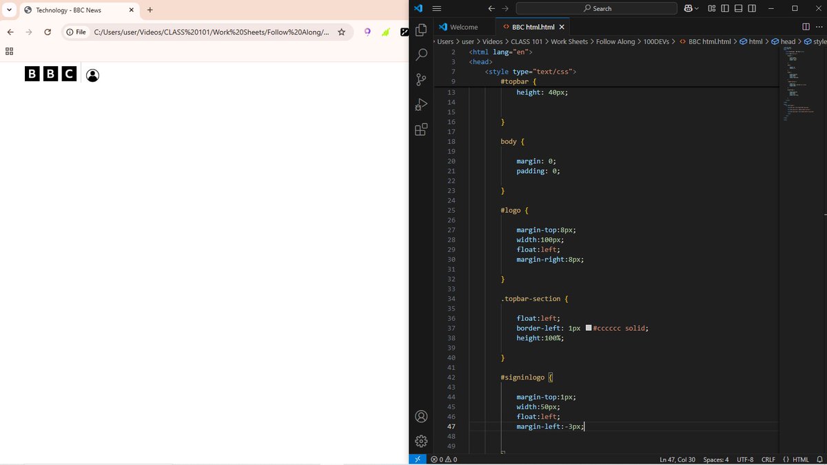Go forward in VS Code navigation history

[x=506, y=8]
